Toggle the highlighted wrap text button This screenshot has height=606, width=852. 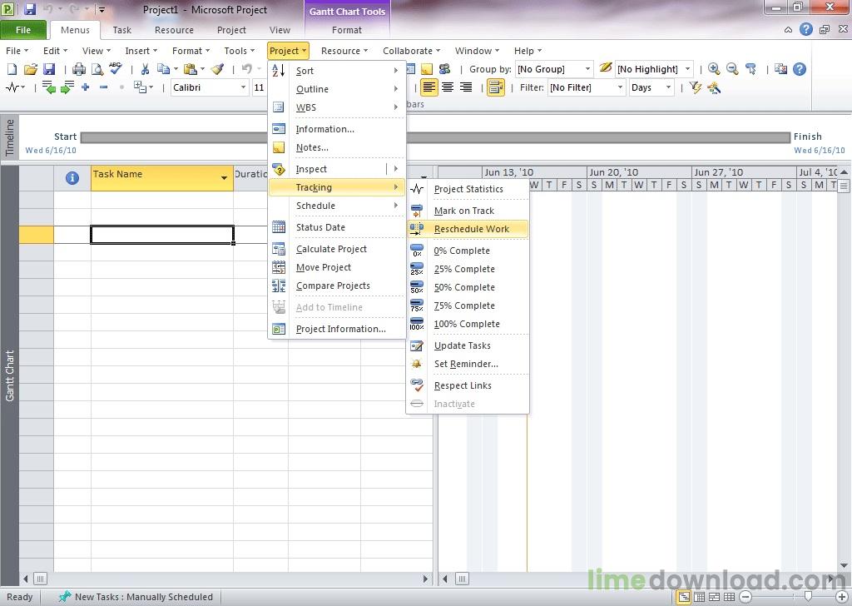point(495,87)
